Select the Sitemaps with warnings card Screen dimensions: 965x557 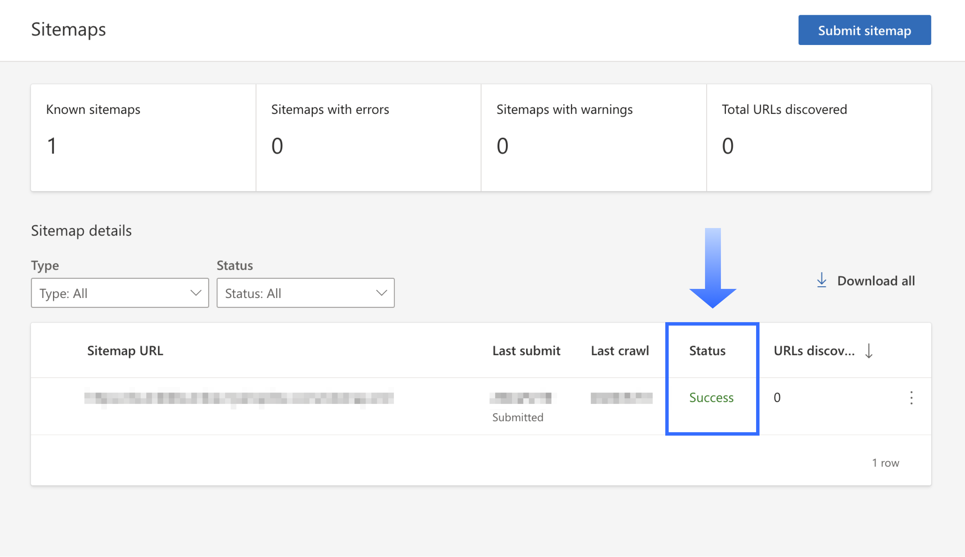(x=593, y=138)
